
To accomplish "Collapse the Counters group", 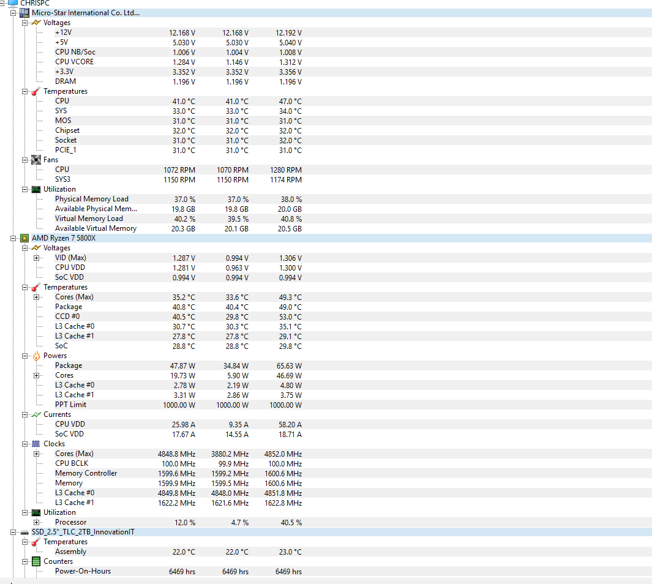I will 24,561.
